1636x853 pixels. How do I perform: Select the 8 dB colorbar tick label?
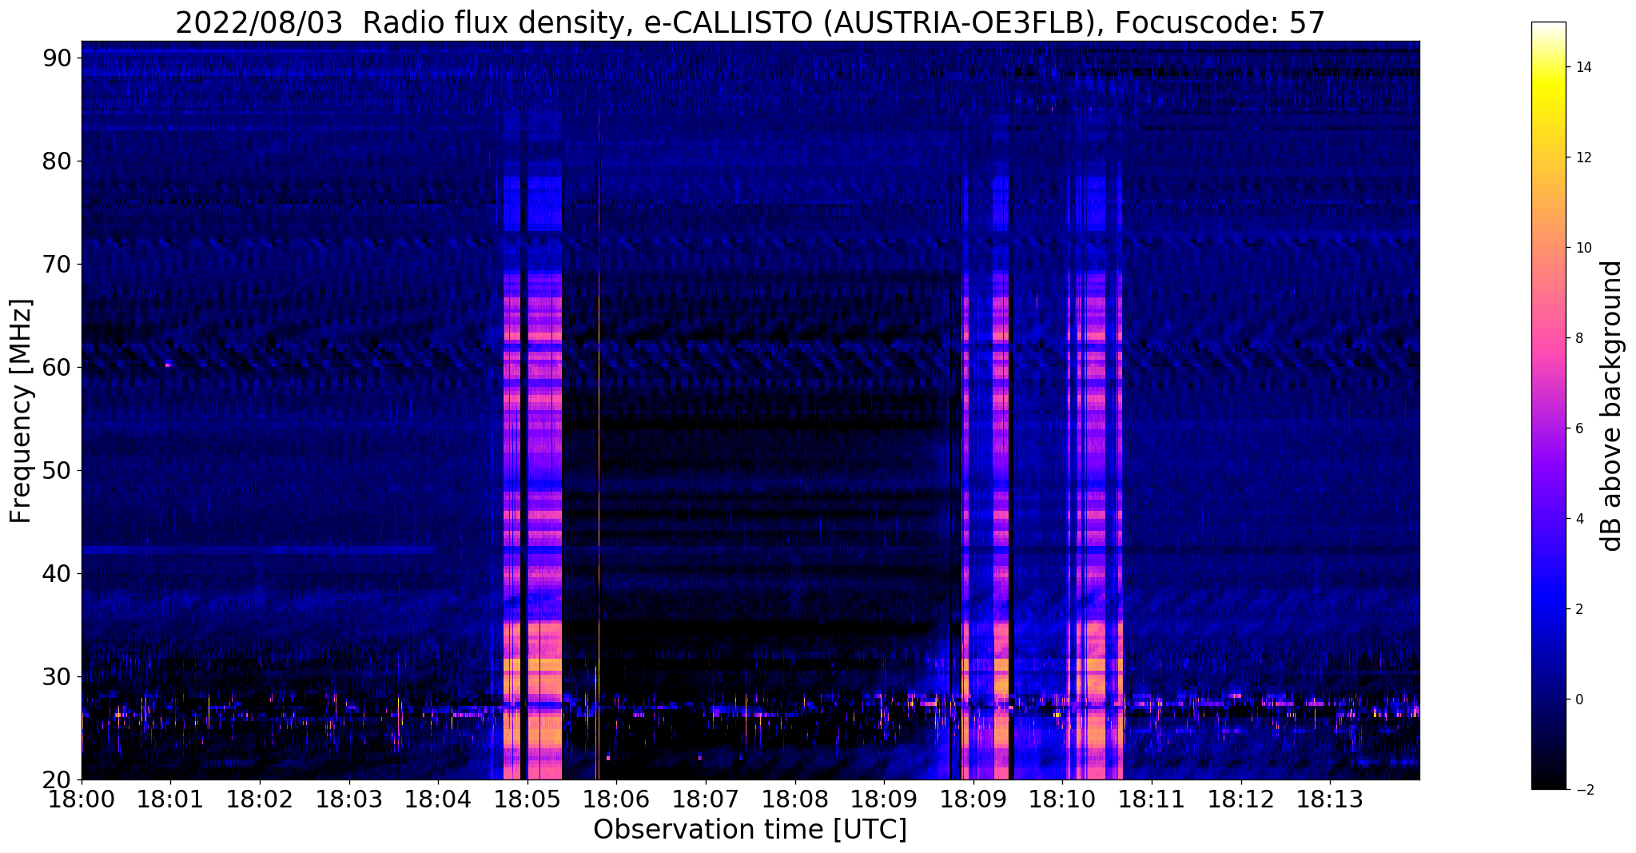(x=1578, y=338)
